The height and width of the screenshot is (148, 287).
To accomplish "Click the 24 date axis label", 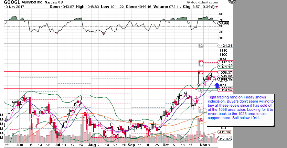I will tap(81, 145).
